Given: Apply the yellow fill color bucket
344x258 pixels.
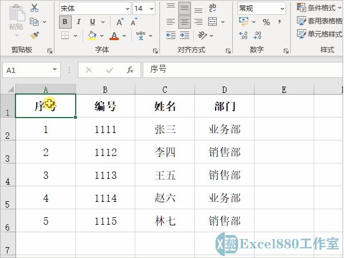Looking at the screenshot, I should 92,36.
